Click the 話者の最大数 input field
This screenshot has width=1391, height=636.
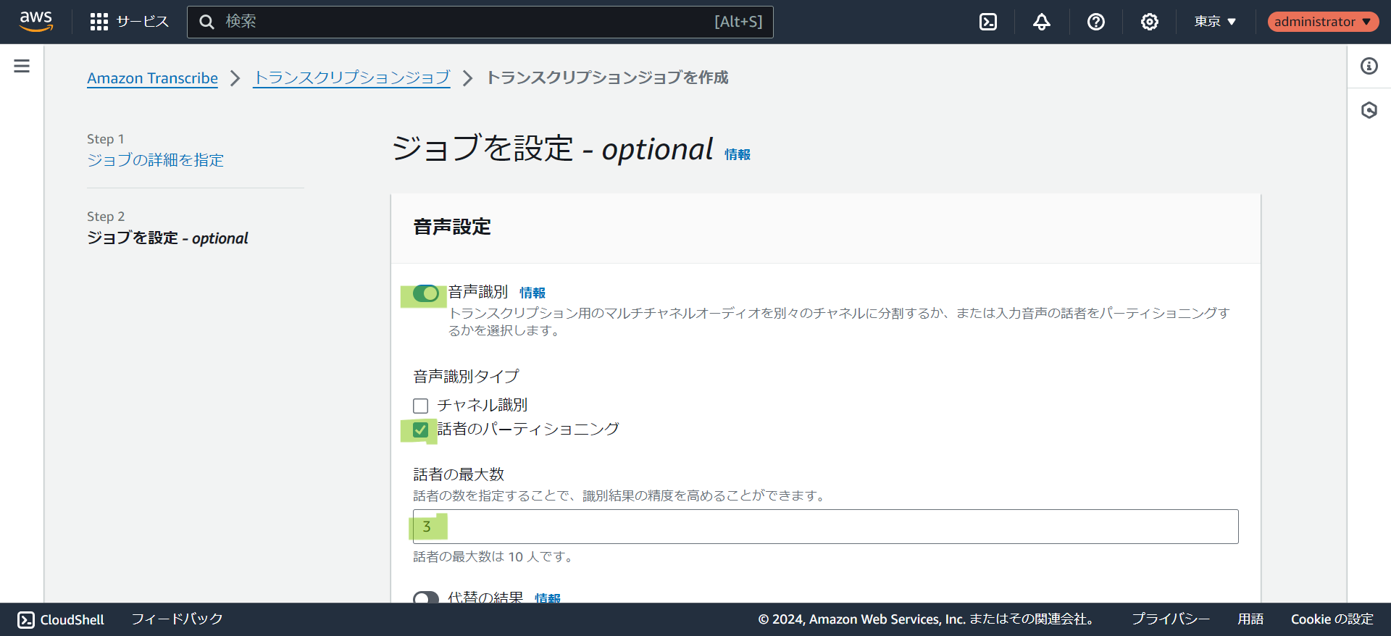click(825, 527)
